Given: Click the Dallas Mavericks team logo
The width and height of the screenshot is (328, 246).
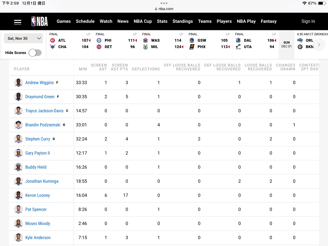Looking at the screenshot, I should click(238, 40).
